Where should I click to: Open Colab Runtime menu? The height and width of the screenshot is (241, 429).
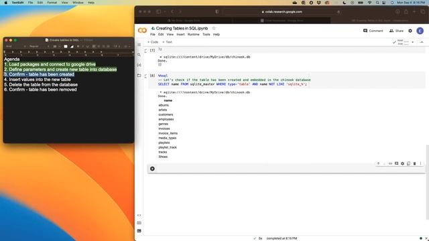[194, 34]
